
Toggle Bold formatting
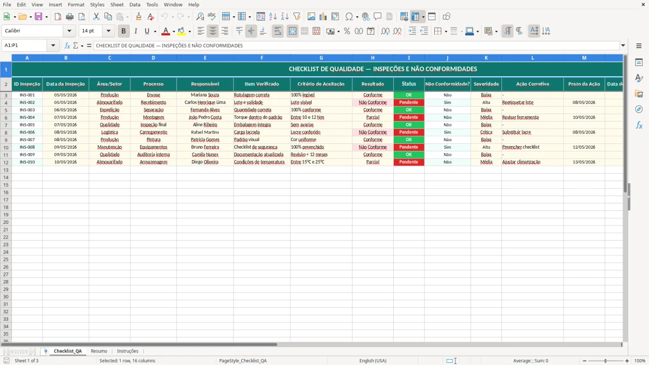(x=124, y=31)
